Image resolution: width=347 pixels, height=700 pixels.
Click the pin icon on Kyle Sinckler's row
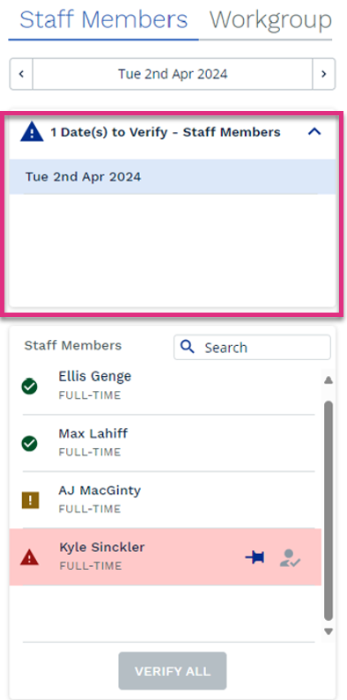pyautogui.click(x=255, y=557)
